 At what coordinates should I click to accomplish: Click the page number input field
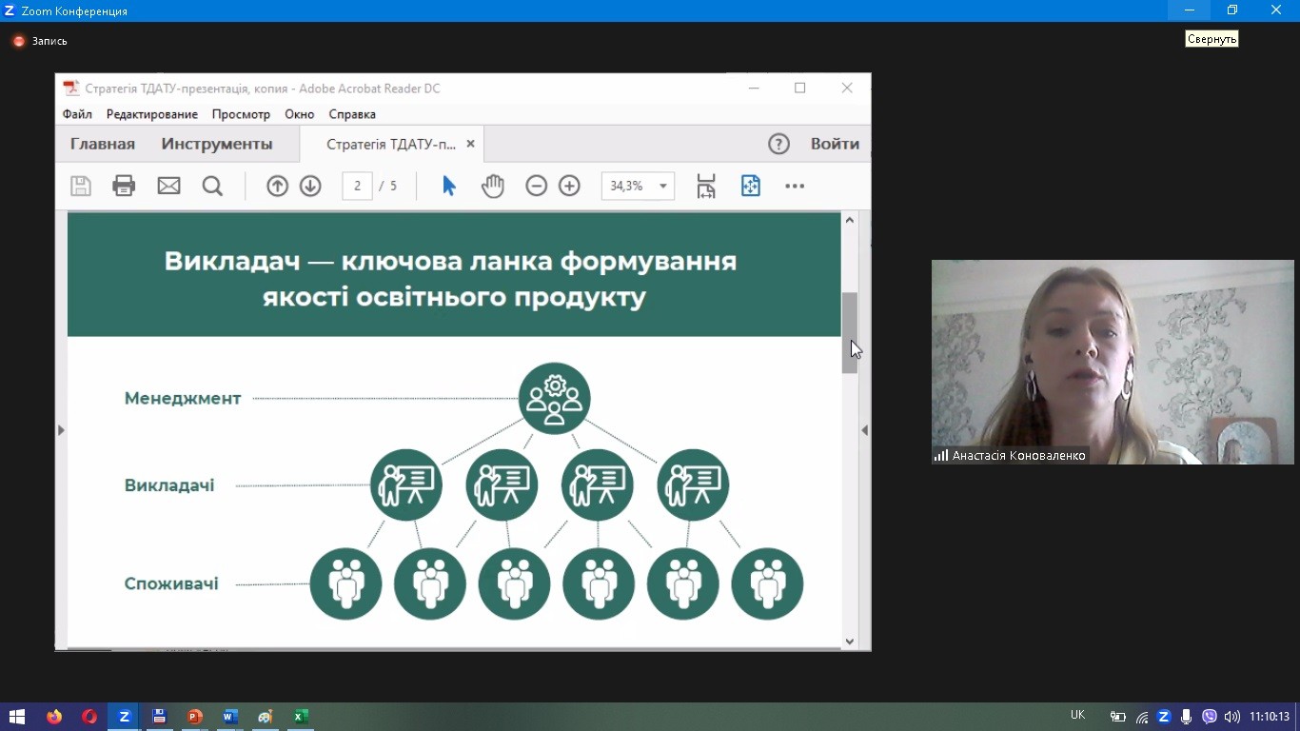point(357,186)
